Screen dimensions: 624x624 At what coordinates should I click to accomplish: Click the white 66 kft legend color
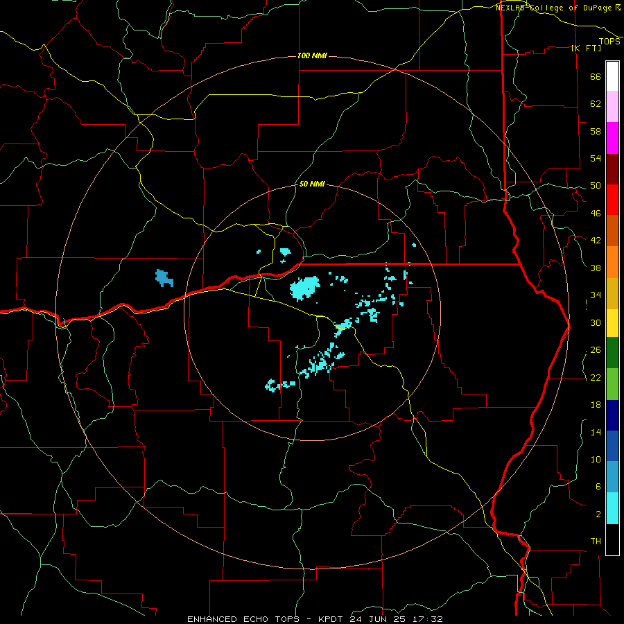612,76
